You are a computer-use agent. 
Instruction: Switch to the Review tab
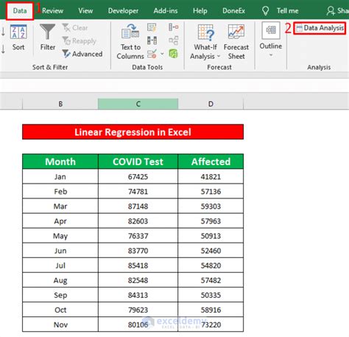(x=52, y=11)
